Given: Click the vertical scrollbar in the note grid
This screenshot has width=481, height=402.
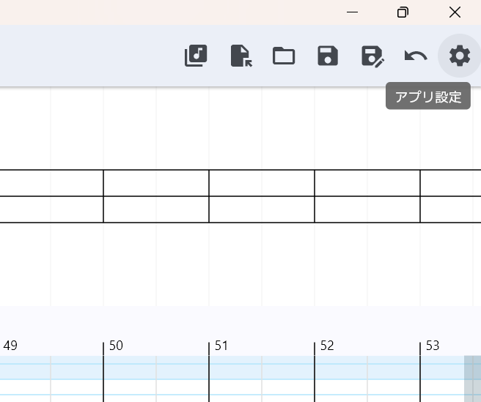Looking at the screenshot, I should 473,378.
